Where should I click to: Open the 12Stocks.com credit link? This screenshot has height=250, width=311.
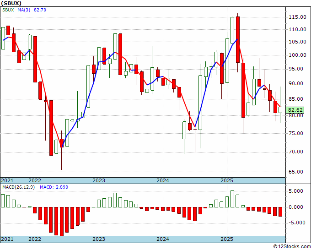click(292, 247)
